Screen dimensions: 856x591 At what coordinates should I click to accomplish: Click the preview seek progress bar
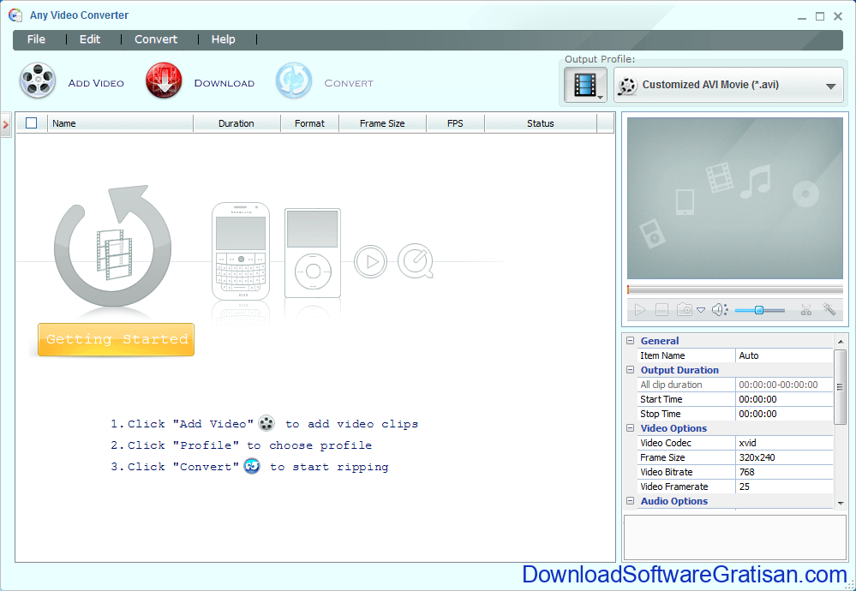click(735, 290)
